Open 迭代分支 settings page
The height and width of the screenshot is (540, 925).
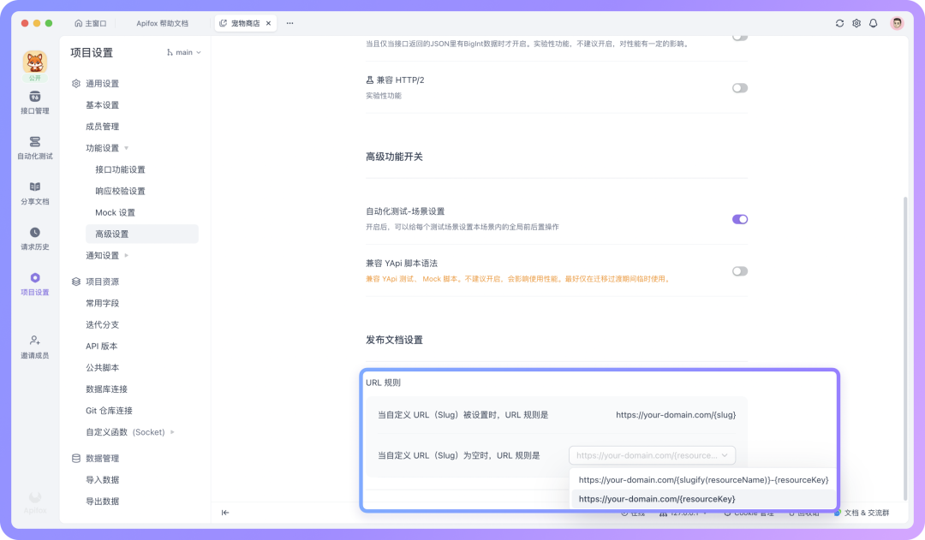pos(103,325)
